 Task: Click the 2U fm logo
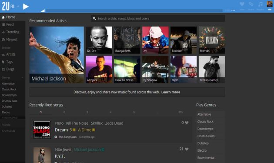(x=8, y=6)
